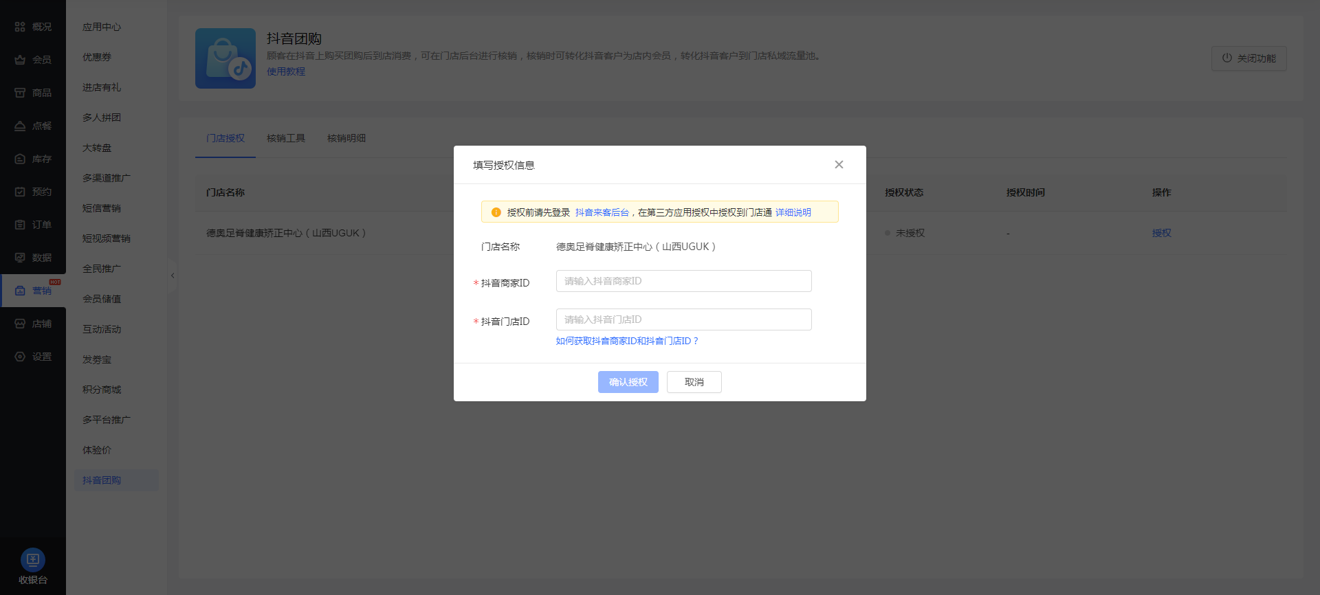The width and height of the screenshot is (1320, 595).
Task: Click 使用教程 tutorial link
Action: [286, 71]
